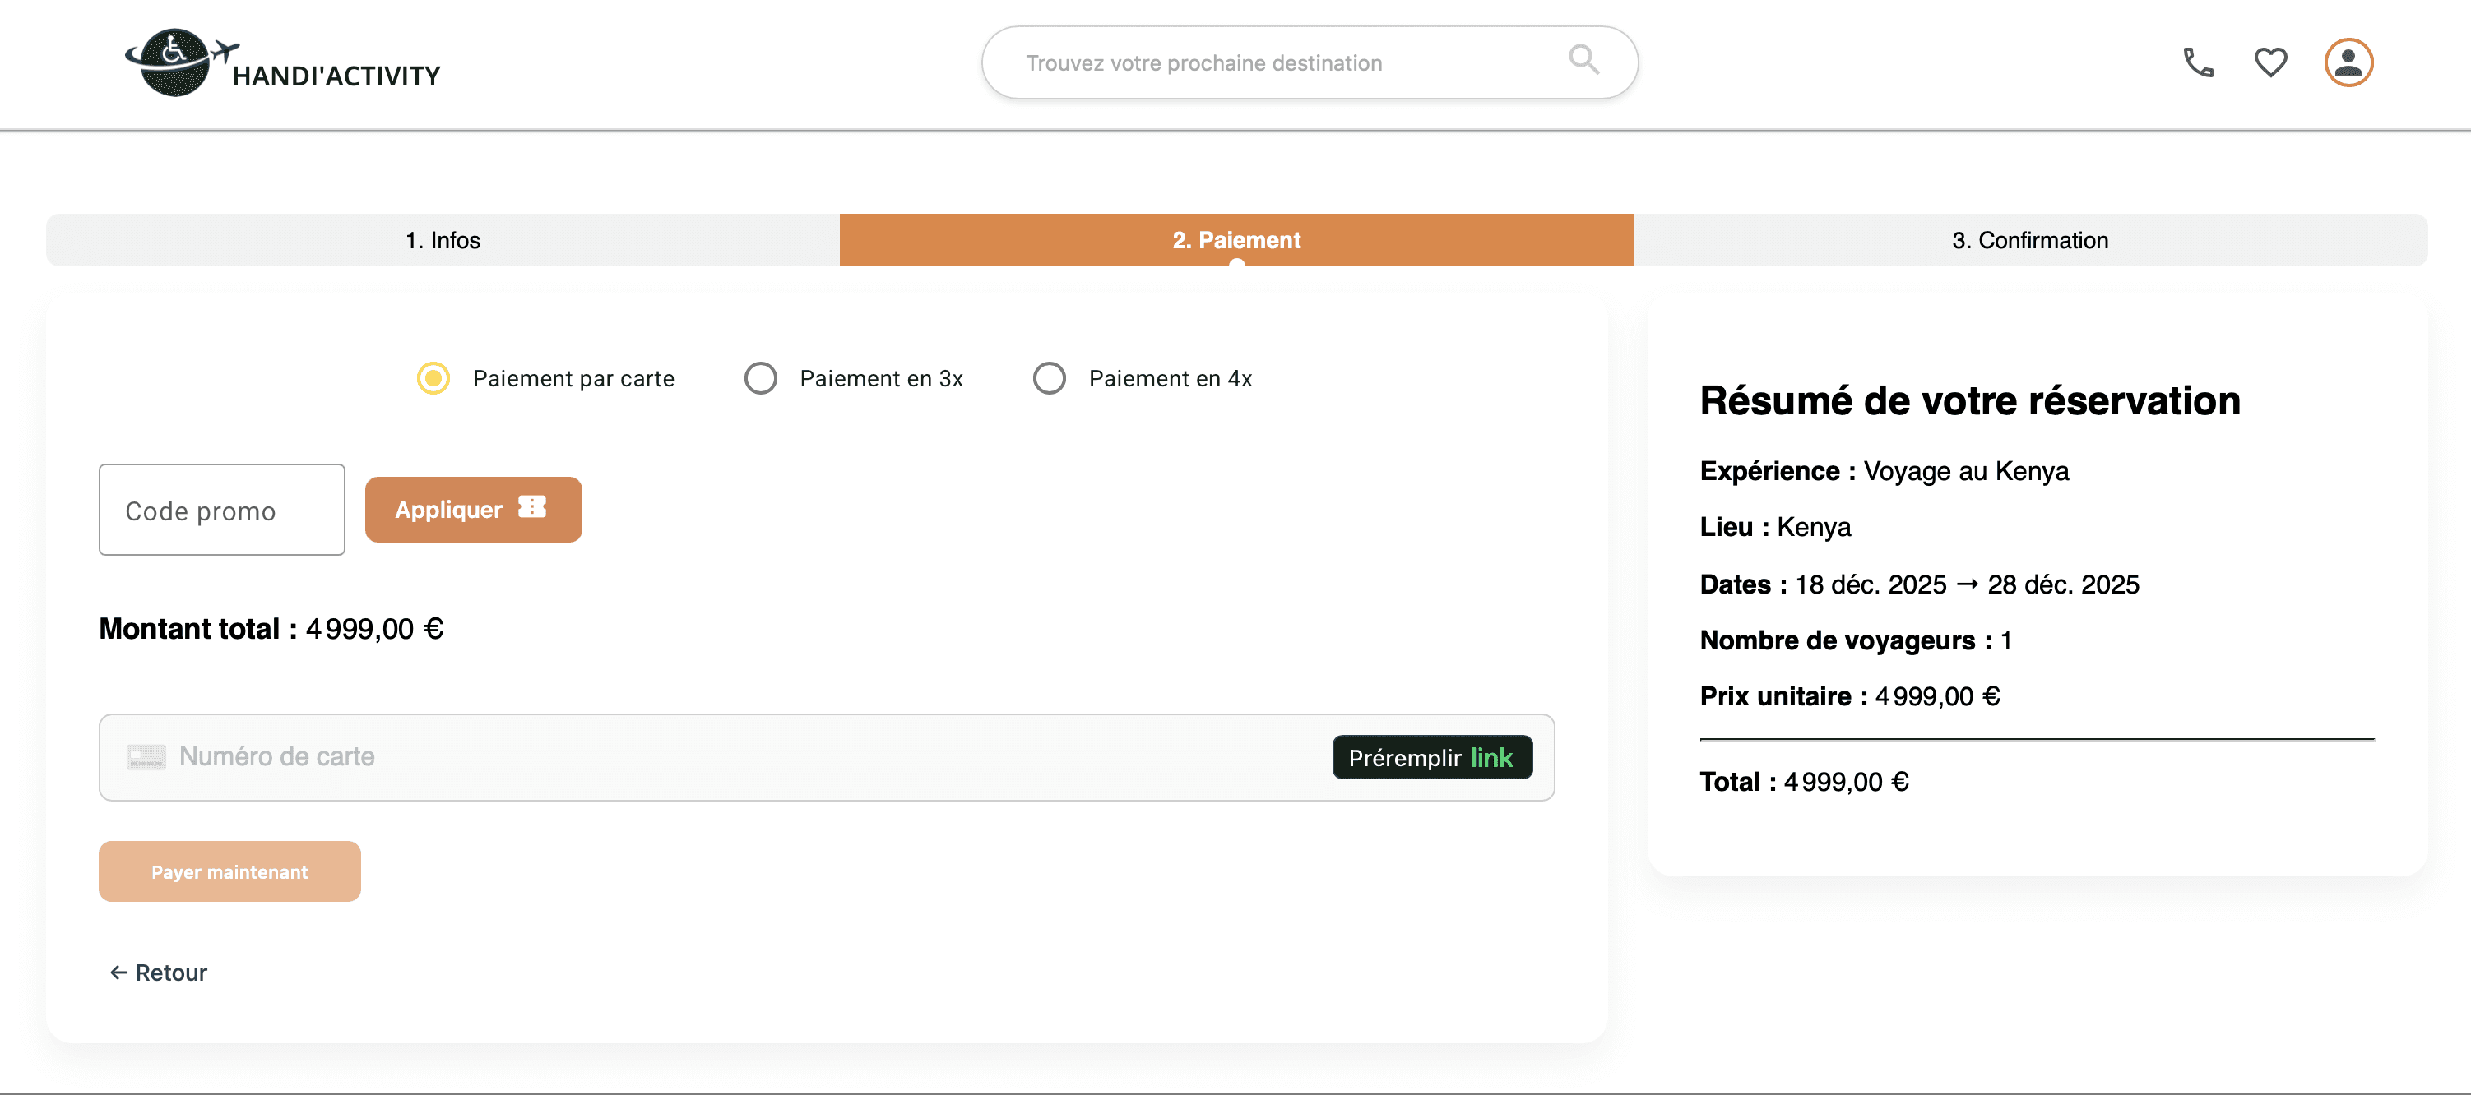This screenshot has height=1095, width=2471.
Task: Click into the Code promo field
Action: (x=221, y=511)
